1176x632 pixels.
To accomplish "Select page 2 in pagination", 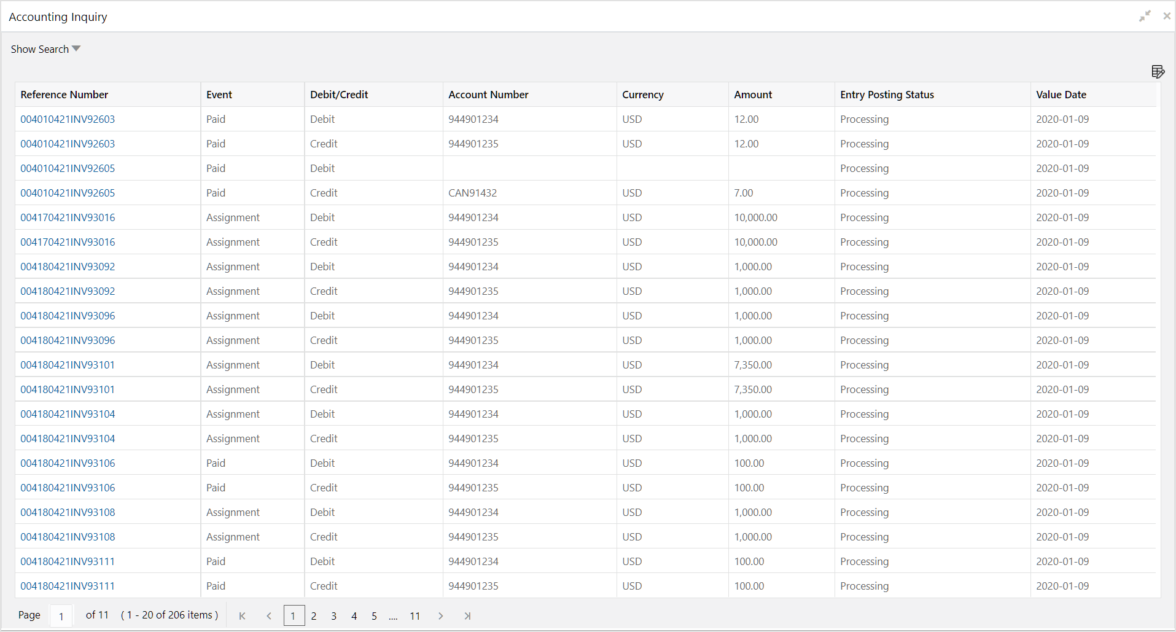I will pyautogui.click(x=314, y=616).
